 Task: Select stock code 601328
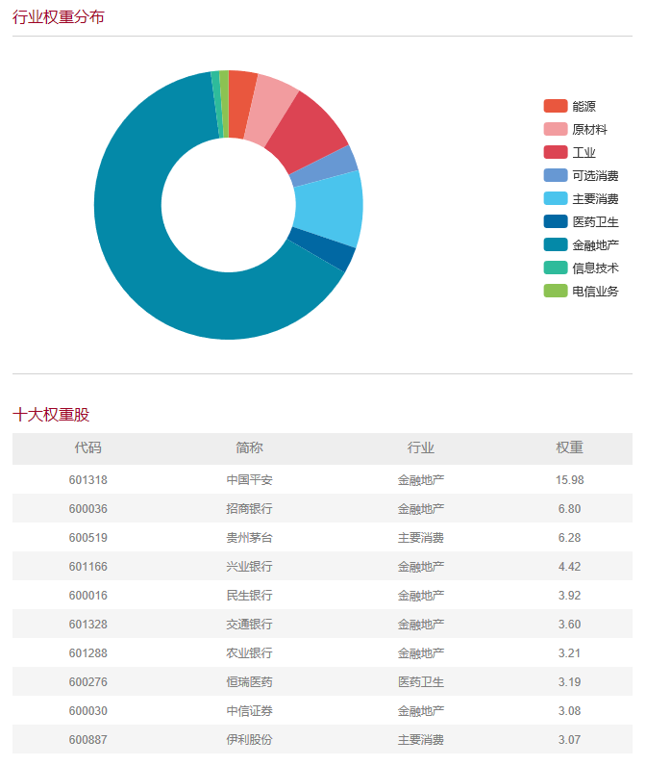pos(87,624)
